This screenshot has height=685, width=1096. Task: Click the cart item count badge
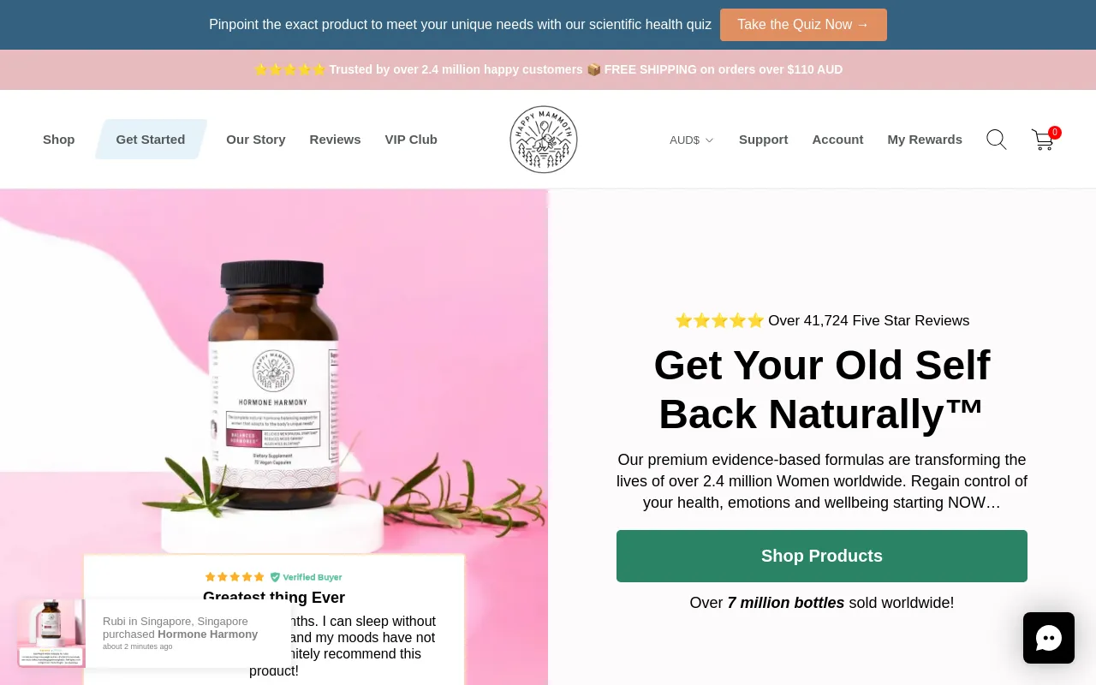point(1055,133)
